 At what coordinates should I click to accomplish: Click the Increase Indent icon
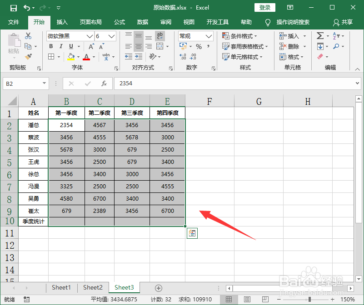click(139, 57)
